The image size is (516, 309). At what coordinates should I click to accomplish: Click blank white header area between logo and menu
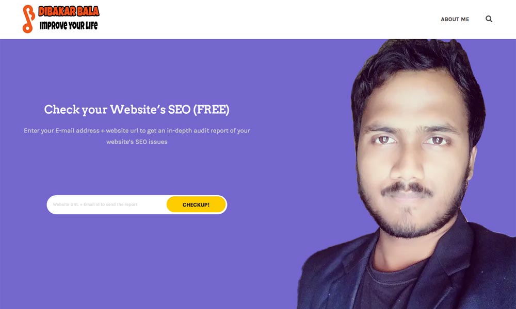pos(263,19)
